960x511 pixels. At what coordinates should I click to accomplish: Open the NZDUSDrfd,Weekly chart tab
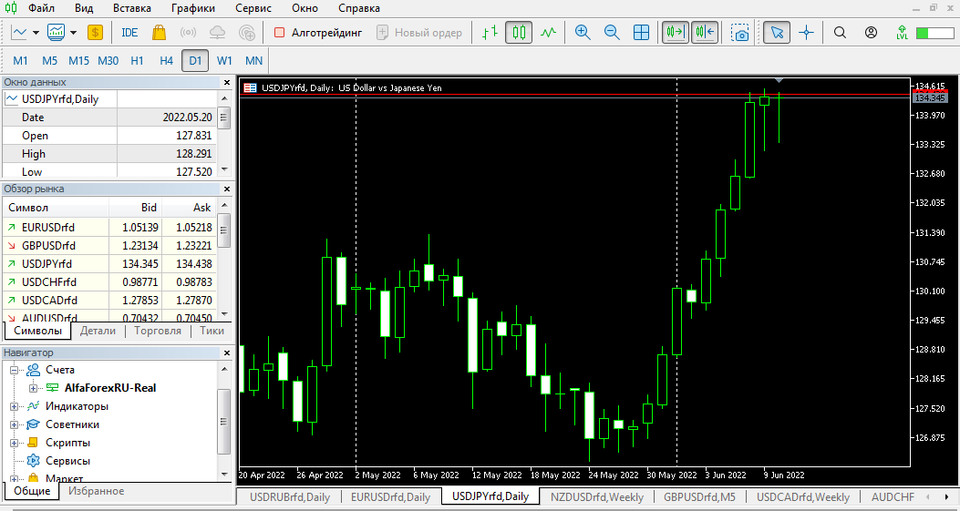597,497
